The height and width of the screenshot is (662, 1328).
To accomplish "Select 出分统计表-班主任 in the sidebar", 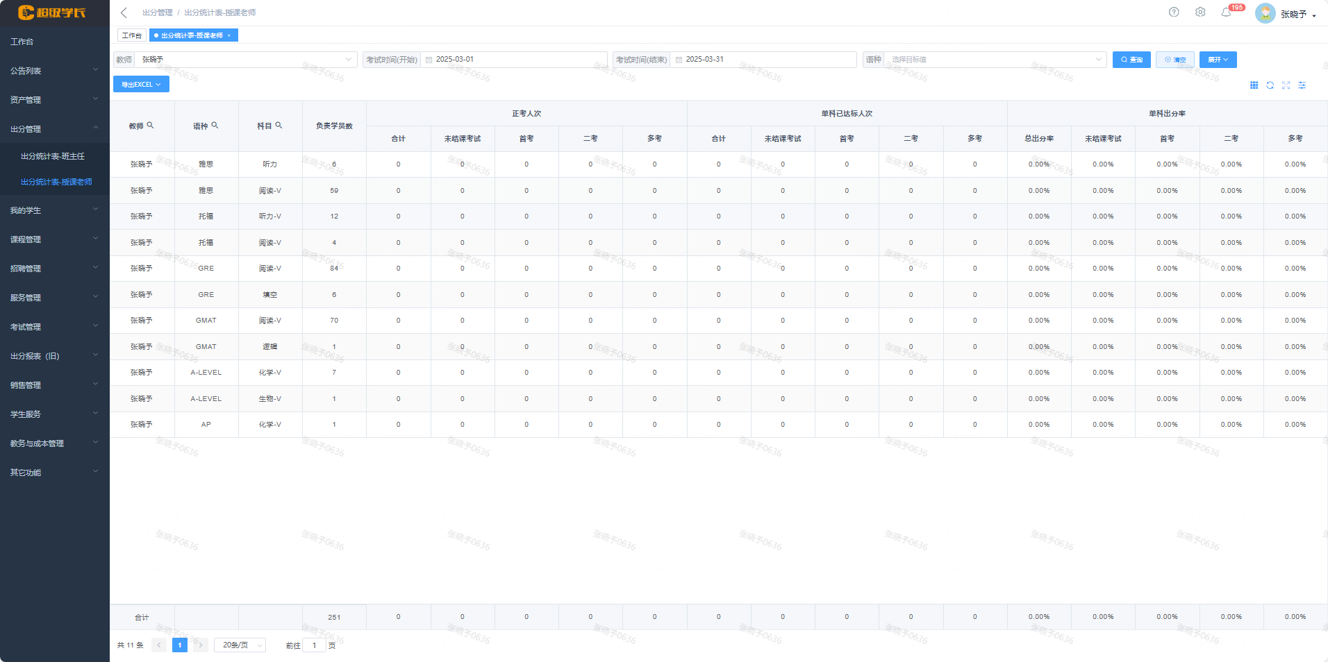I will click(x=53, y=157).
